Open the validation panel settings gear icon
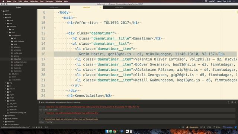This screenshot has height=134, width=238. tap(232, 102)
